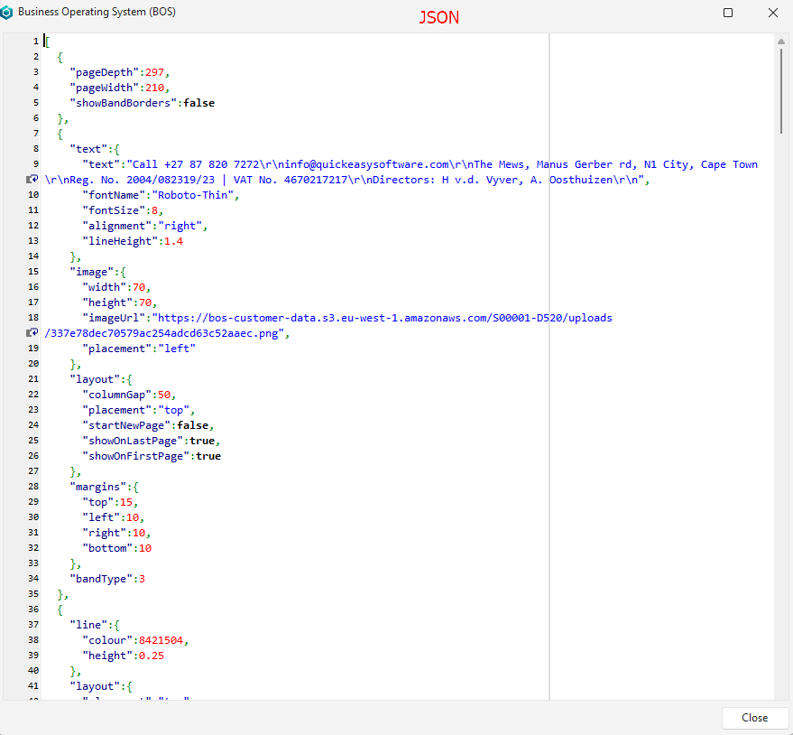Select line number 34 beside bandType
This screenshot has width=793, height=735.
click(x=34, y=579)
